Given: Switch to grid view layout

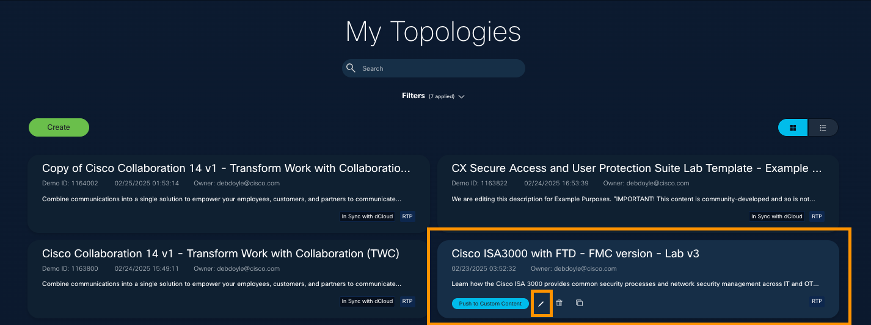Looking at the screenshot, I should (x=793, y=127).
